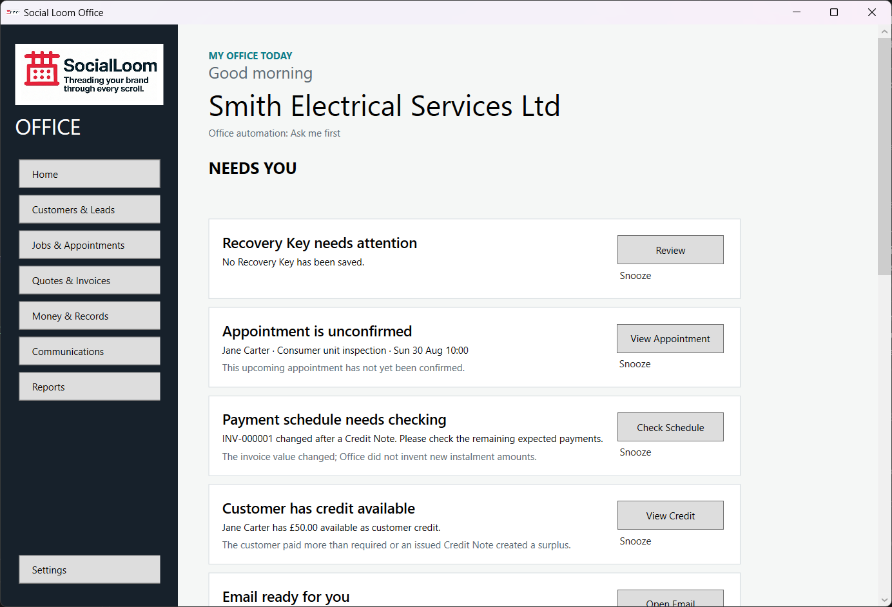
Task: Click the app icon in the title bar
Action: pos(13,12)
